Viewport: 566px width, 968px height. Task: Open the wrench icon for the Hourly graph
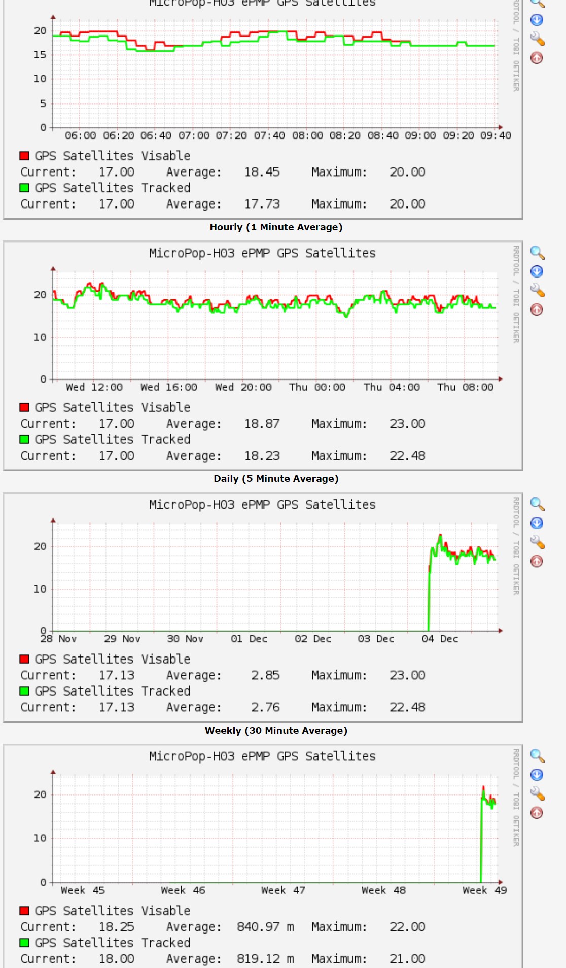point(537,39)
